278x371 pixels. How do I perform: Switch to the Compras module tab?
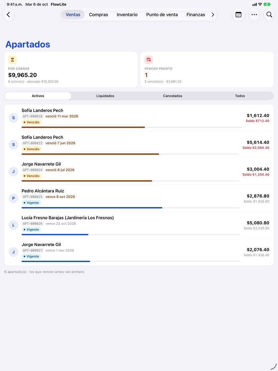pyautogui.click(x=98, y=15)
